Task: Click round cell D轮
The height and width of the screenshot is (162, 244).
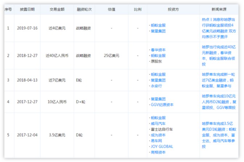Action: [x=79, y=135]
